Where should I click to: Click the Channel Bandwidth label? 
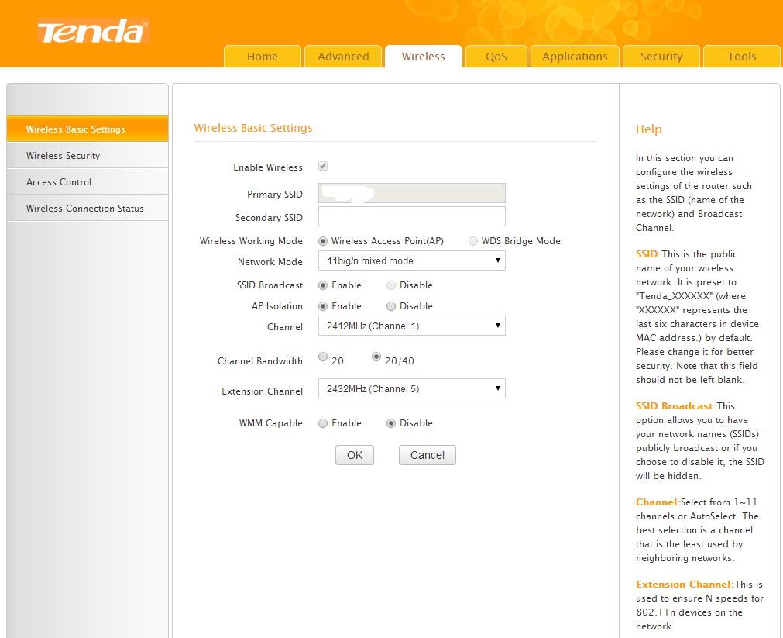click(x=260, y=361)
